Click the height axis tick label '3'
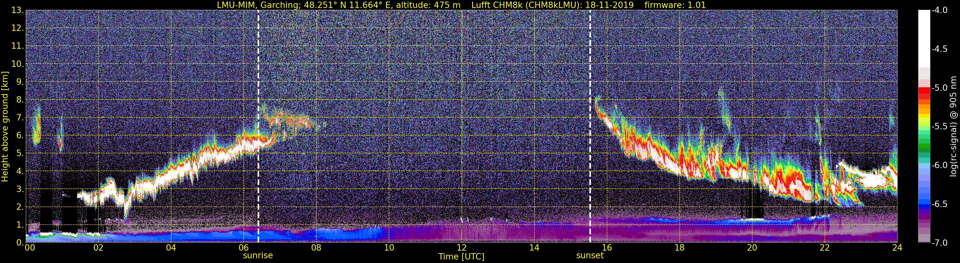 20,189
